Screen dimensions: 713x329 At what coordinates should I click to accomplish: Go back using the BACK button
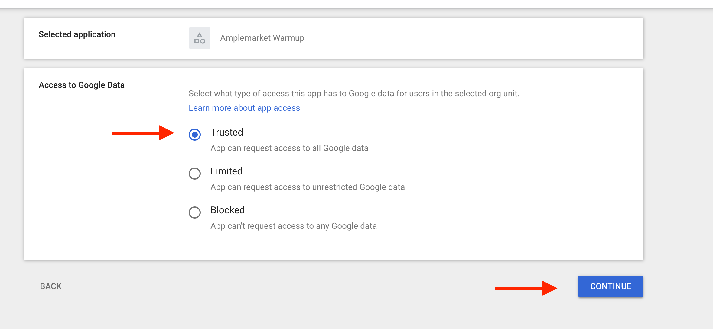tap(51, 286)
